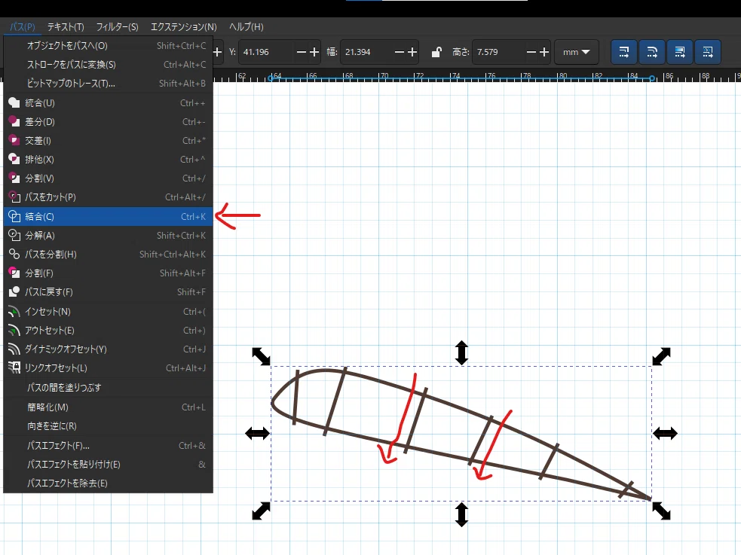Choose ストロークをパスに変換(S)
741x555 pixels.
(109, 65)
